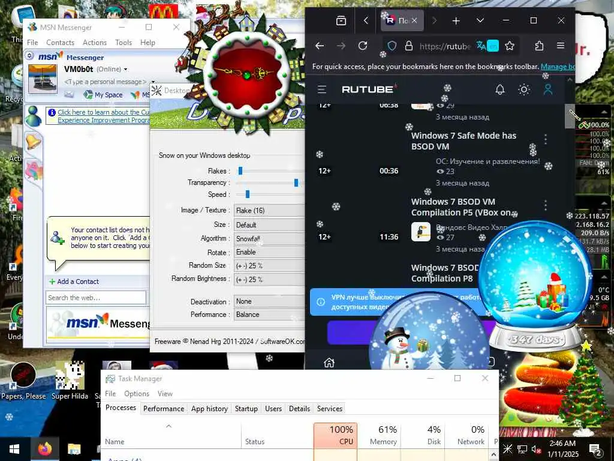Open the Image / Texture 'Flake (16)' dropdown
The width and height of the screenshot is (614, 461).
point(269,211)
